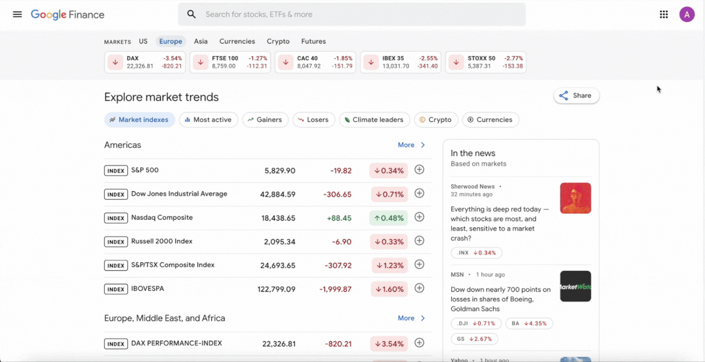
Task: Add S&P/TSX Composite Index to watchlist
Action: point(419,264)
